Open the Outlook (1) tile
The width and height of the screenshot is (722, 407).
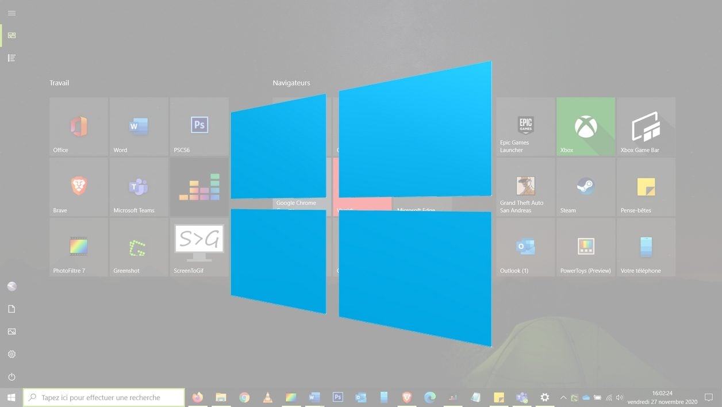525,247
